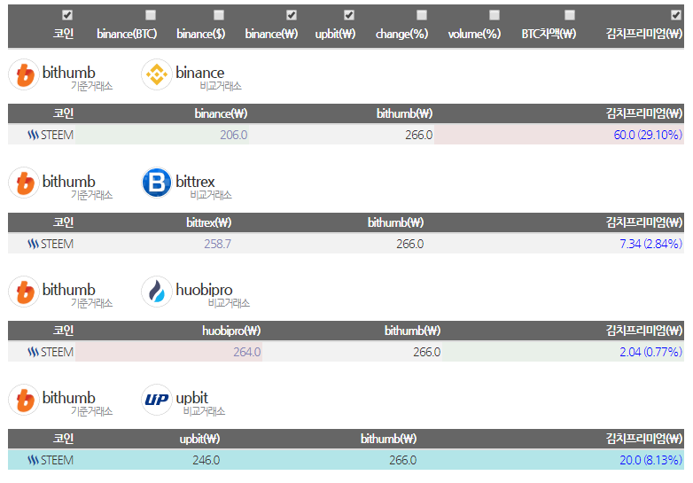Click the bittrex exchange logo icon
This screenshot has width=693, height=483.
pos(157,183)
